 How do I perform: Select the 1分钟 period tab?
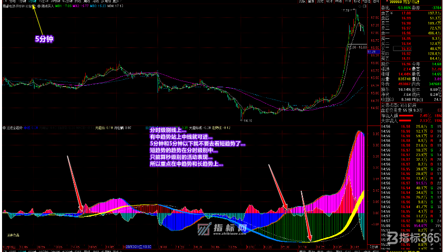click(22, 2)
